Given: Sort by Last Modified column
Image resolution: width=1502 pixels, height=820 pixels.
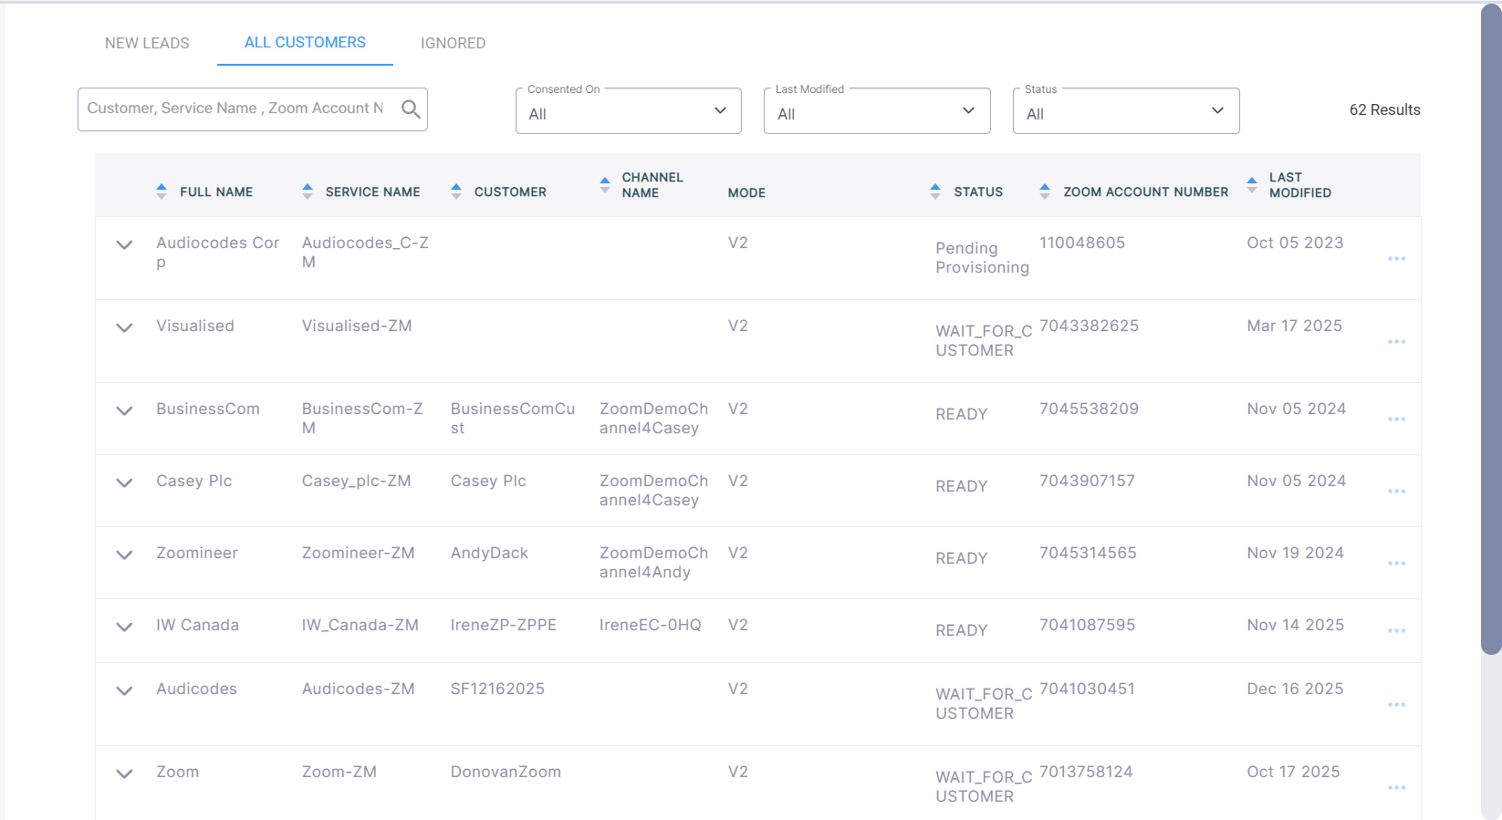Looking at the screenshot, I should click(1252, 185).
